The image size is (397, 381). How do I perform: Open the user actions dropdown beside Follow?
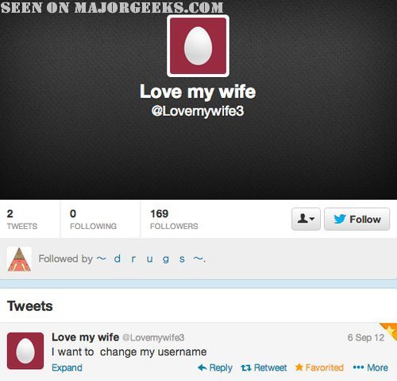pyautogui.click(x=306, y=219)
